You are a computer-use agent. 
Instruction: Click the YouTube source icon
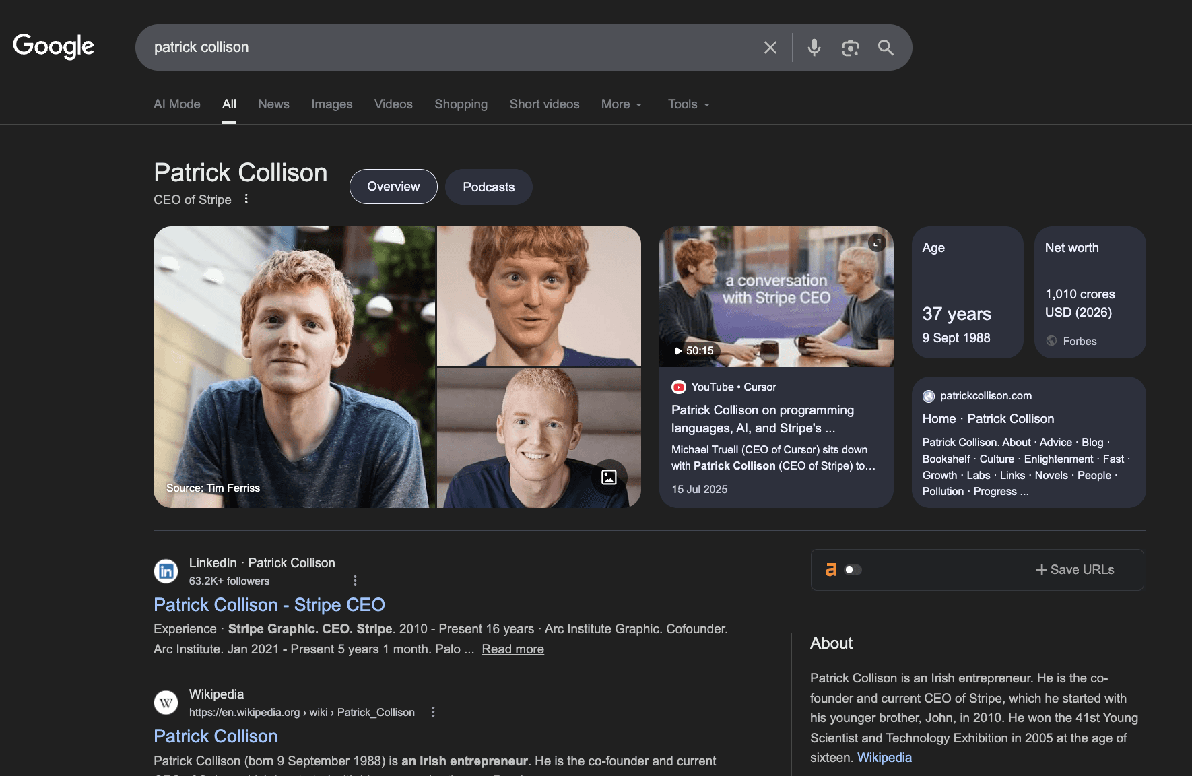679,387
